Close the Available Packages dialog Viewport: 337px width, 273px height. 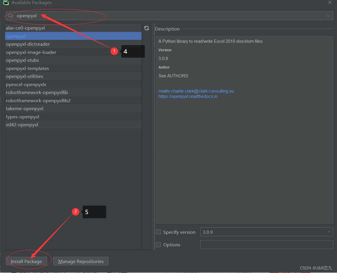point(330,2)
